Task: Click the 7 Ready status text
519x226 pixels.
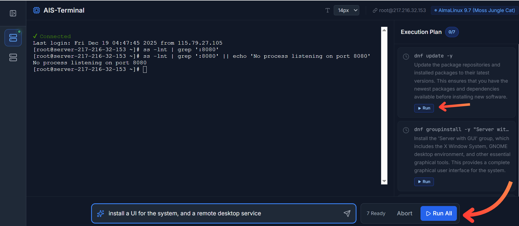Action: coord(376,213)
